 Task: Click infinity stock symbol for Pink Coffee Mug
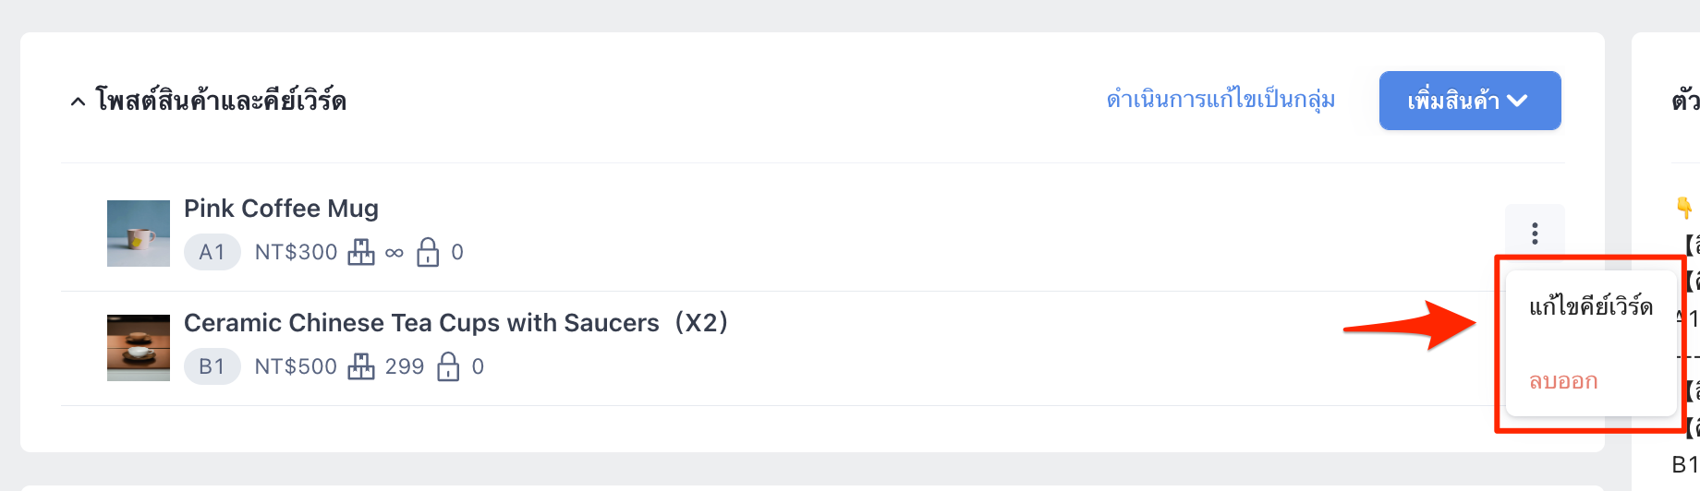pyautogui.click(x=395, y=253)
